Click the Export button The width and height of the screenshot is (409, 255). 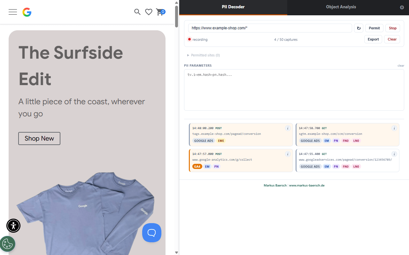coord(373,39)
